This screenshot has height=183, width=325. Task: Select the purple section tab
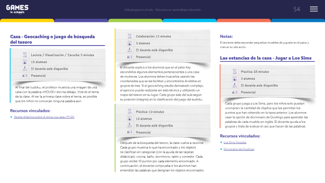coord(81,20)
